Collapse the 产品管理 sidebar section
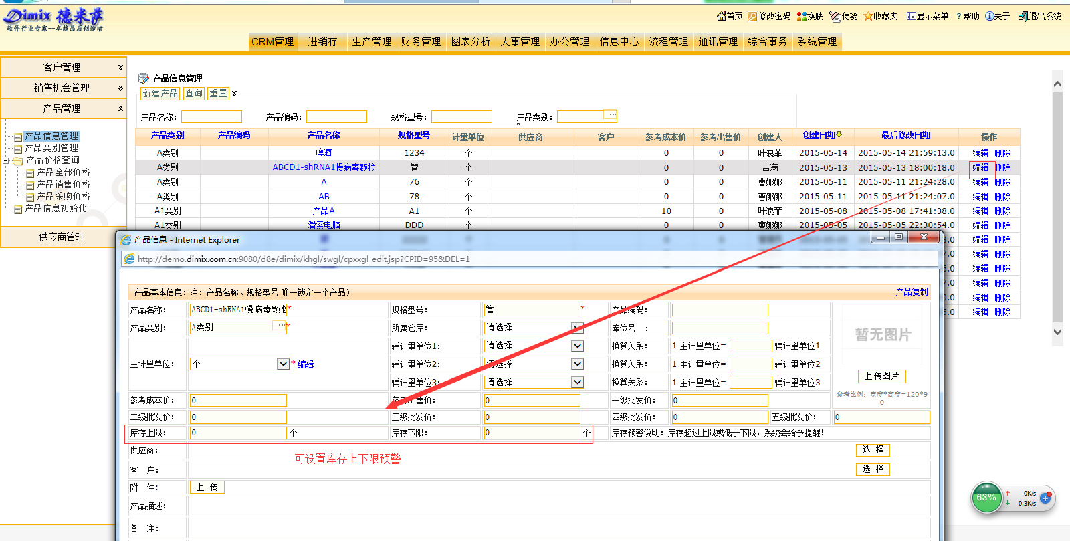This screenshot has height=541, width=1070. click(64, 108)
